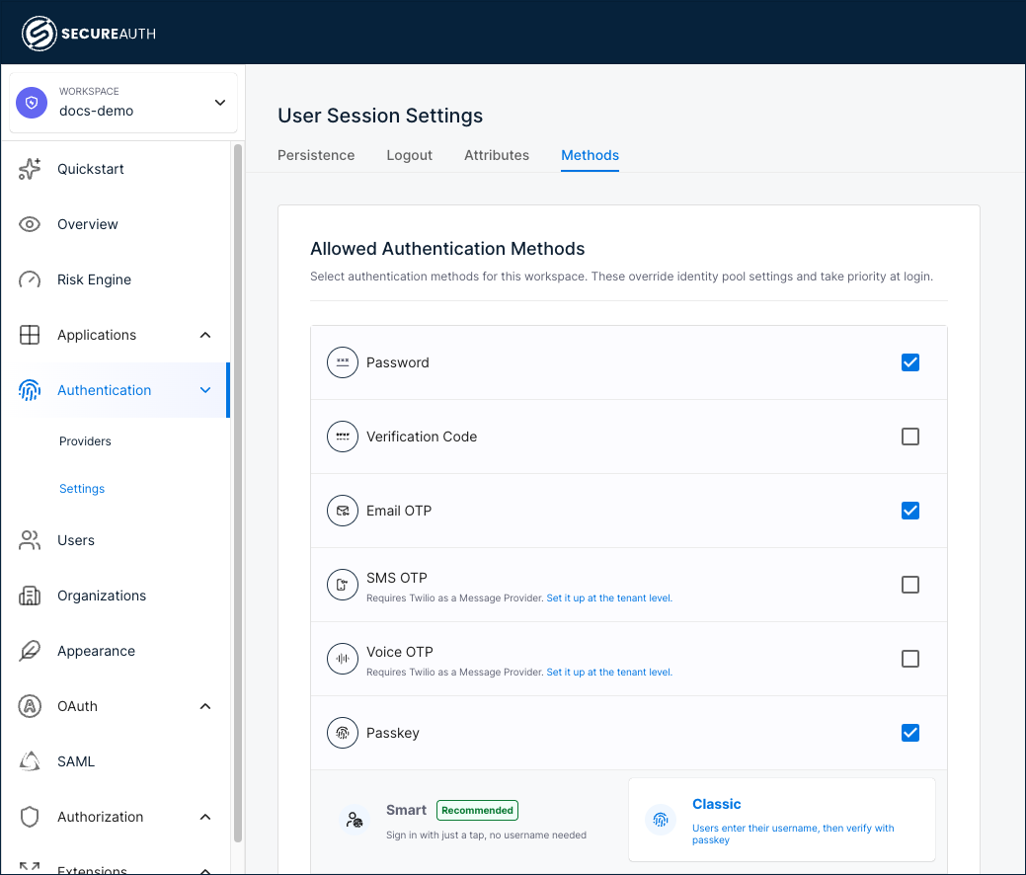1026x875 pixels.
Task: Collapse the Authentication section
Action: click(x=205, y=390)
